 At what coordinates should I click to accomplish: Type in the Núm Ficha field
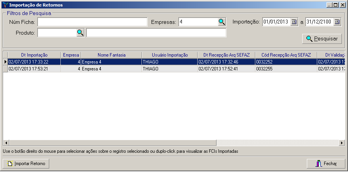tap(92, 22)
